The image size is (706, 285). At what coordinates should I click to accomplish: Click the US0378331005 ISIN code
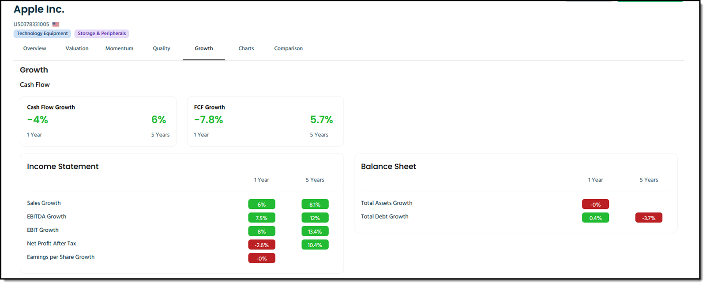click(31, 25)
